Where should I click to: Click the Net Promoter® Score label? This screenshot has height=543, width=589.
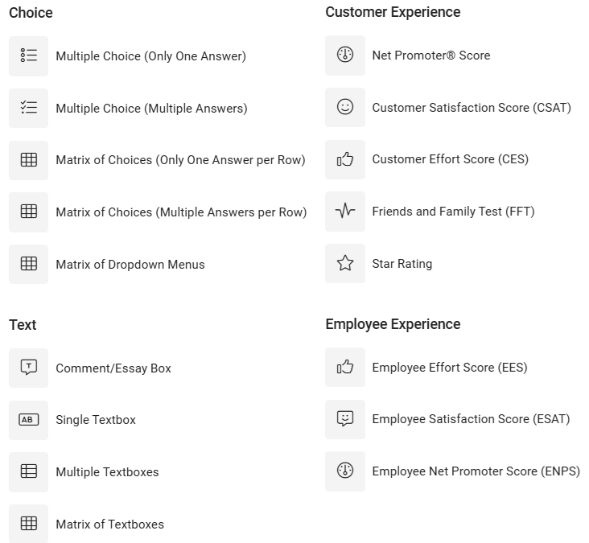(430, 56)
